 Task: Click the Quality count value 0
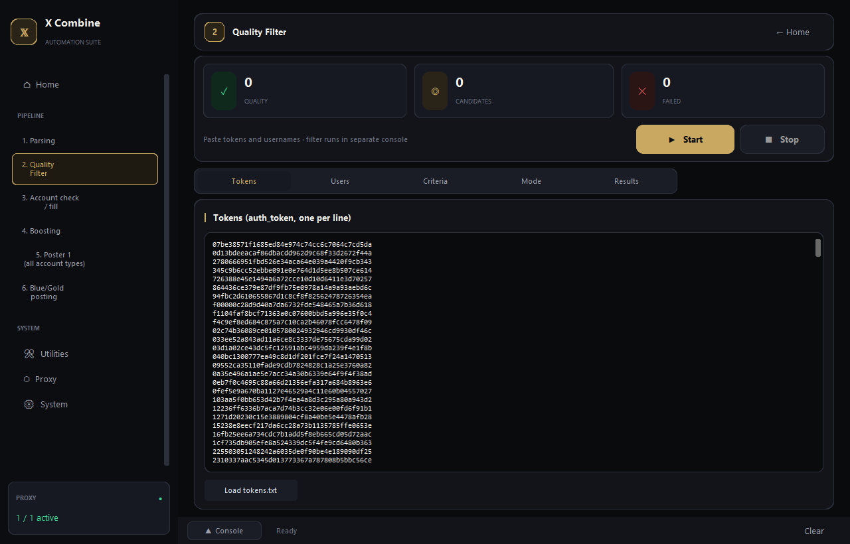(248, 82)
